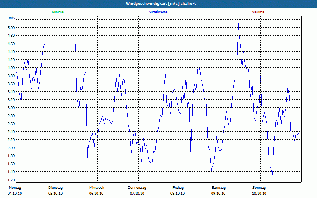
Task: Click the 2,20 y-axis value
Action: click(x=11, y=140)
